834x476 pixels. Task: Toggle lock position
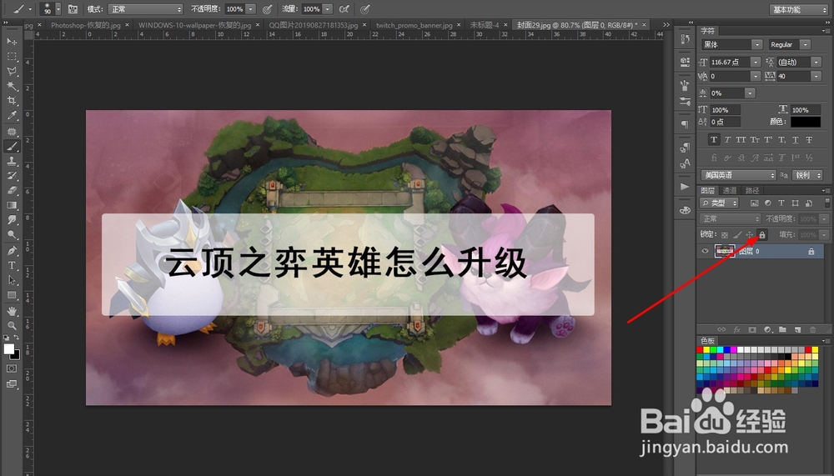750,234
